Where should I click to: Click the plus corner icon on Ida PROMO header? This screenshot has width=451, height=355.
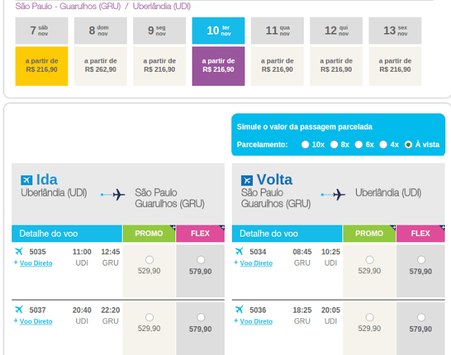point(173,228)
